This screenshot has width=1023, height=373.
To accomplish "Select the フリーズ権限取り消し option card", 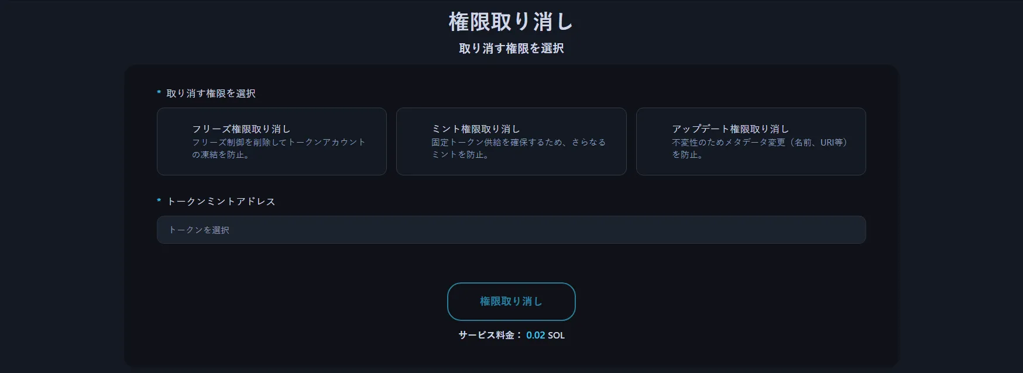I will click(x=272, y=141).
